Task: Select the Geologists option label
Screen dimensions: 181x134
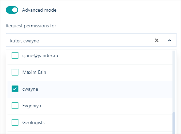Action: point(33,123)
